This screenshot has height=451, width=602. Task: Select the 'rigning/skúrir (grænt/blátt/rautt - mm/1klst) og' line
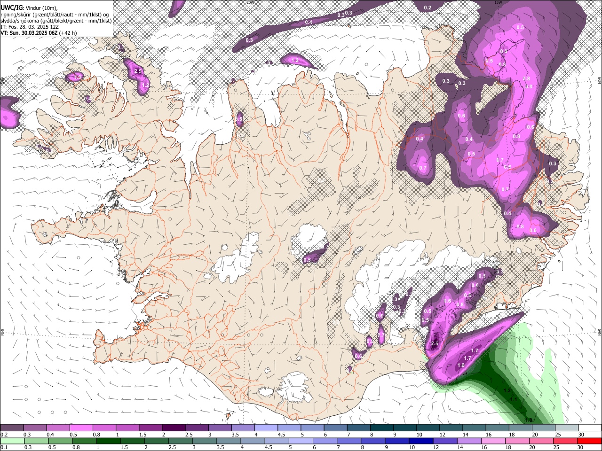[55, 14]
